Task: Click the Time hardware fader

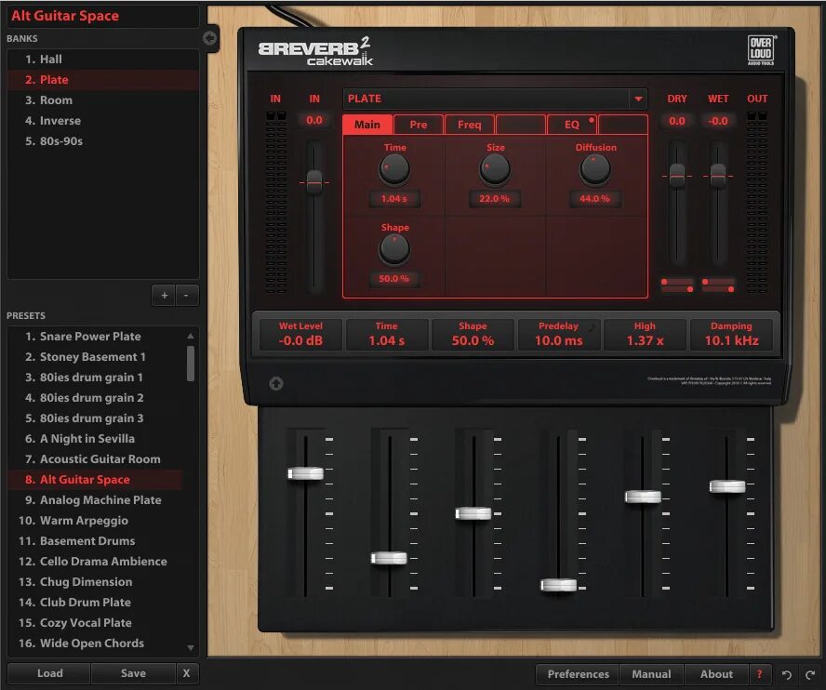Action: pyautogui.click(x=389, y=558)
